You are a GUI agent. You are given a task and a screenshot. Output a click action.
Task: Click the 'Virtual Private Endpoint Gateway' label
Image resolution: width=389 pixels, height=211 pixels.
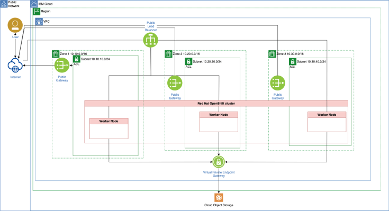(x=219, y=174)
